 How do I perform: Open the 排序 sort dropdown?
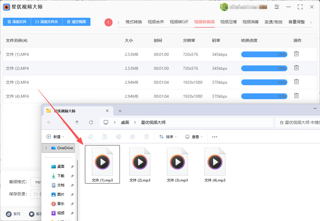coord(168,137)
